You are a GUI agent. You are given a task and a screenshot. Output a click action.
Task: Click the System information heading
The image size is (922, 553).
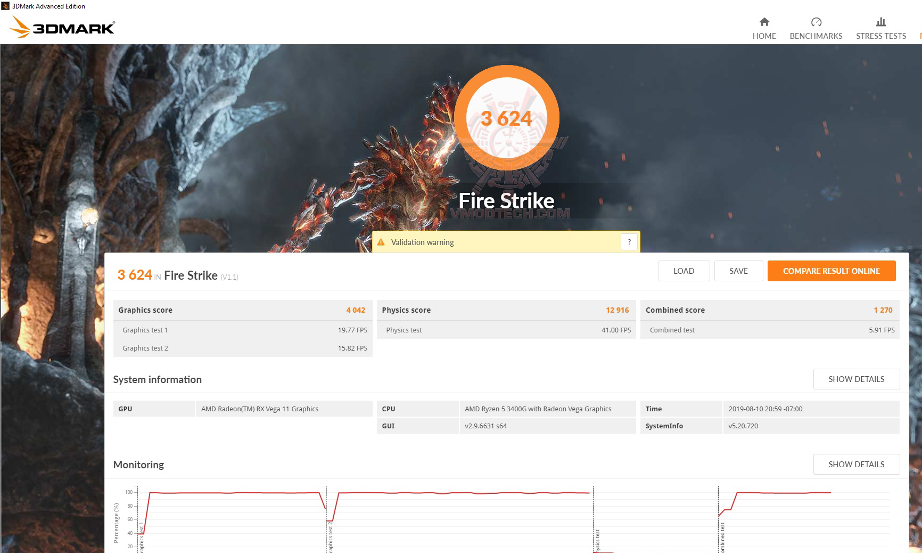(157, 379)
